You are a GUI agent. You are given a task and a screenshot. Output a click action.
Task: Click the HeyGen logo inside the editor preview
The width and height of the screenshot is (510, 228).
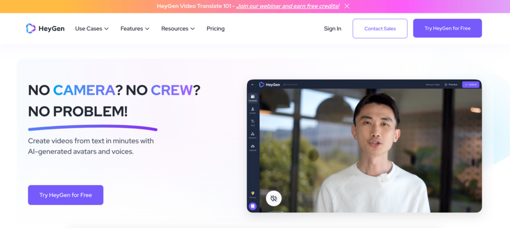click(269, 85)
